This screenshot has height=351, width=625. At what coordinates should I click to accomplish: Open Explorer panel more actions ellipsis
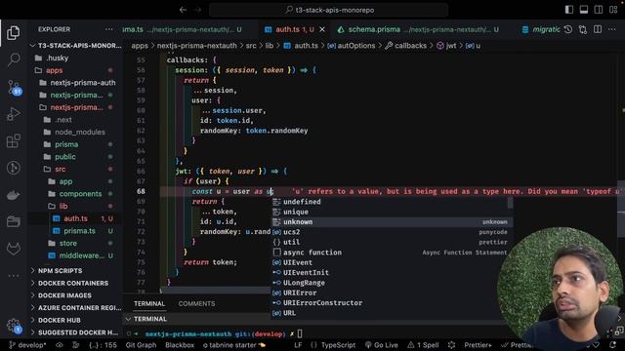[108, 29]
